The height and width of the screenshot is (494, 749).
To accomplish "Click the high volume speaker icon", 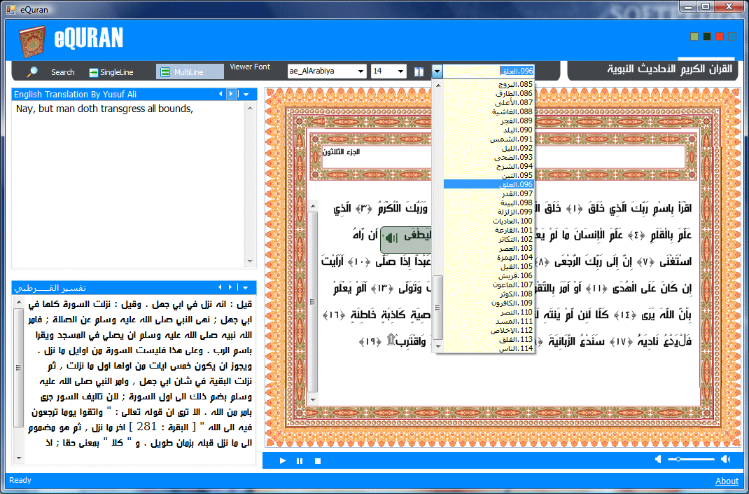I will [726, 459].
